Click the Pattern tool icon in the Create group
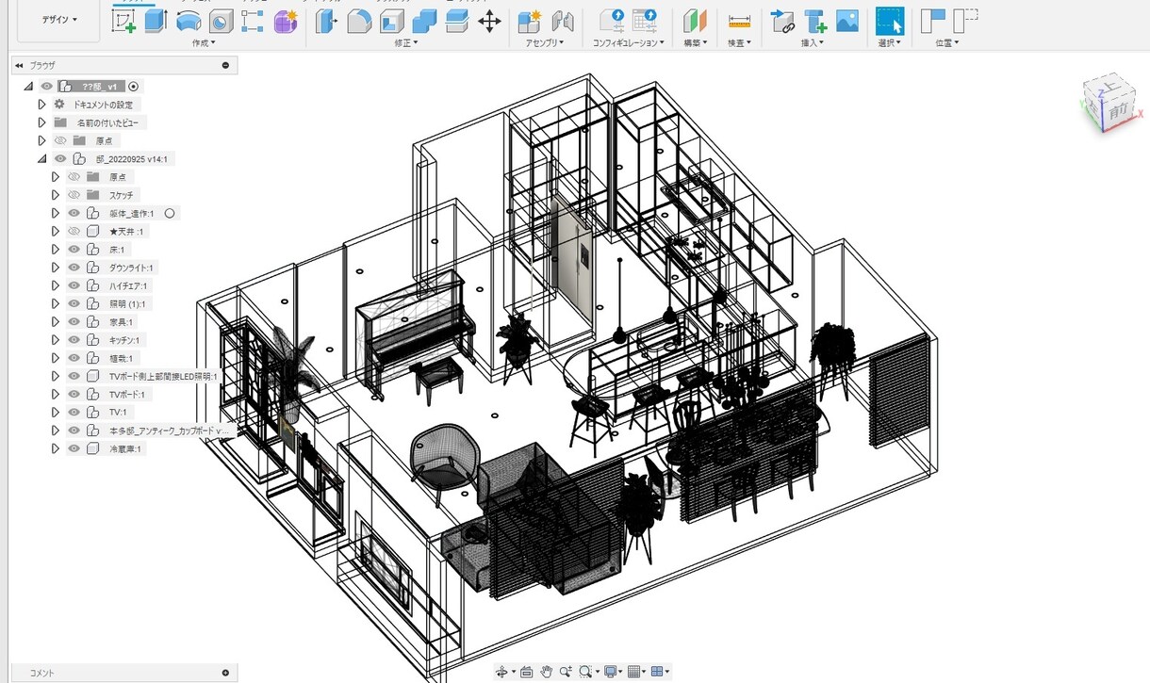The width and height of the screenshot is (1150, 683). tap(252, 21)
